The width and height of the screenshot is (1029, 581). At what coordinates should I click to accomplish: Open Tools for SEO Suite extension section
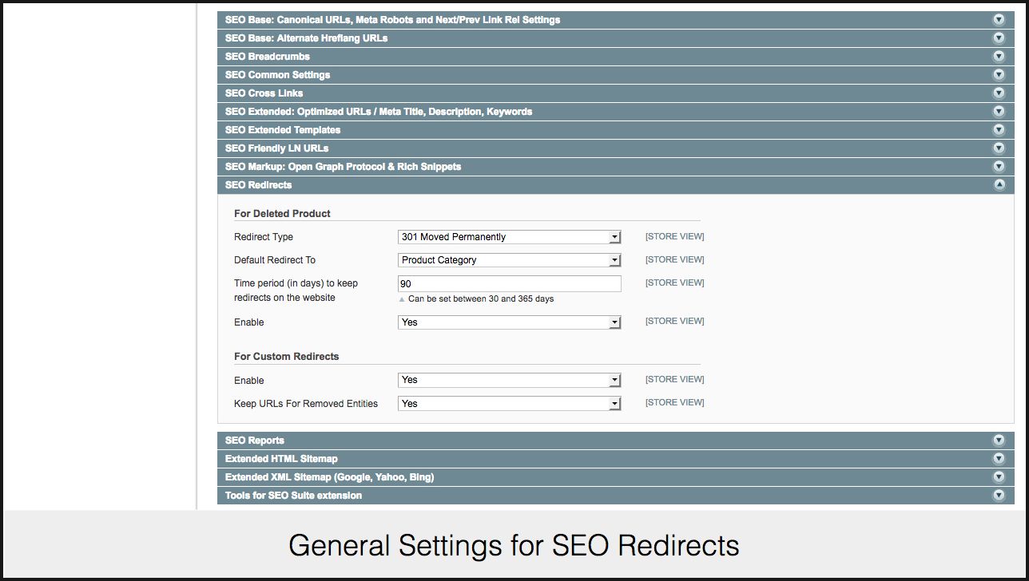pos(293,496)
